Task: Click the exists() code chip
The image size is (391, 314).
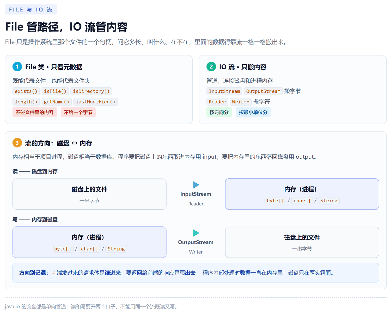Action: (x=26, y=91)
